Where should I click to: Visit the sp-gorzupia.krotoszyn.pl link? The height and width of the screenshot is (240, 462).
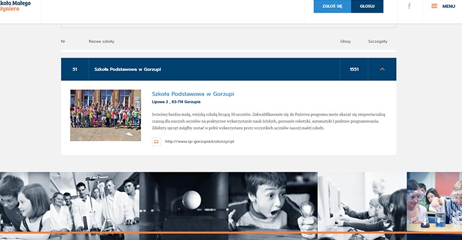[199, 142]
